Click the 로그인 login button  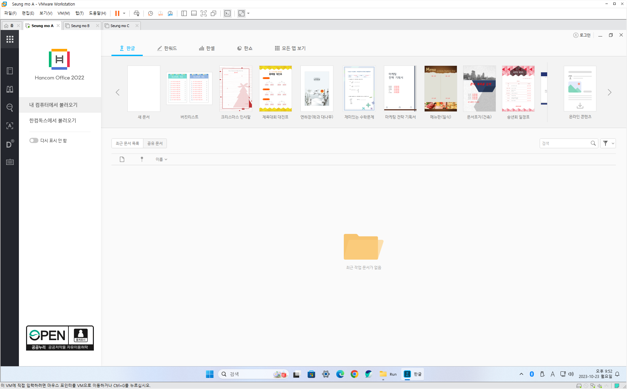click(582, 35)
